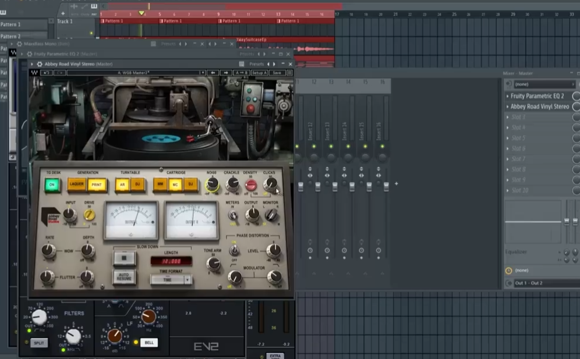Image resolution: width=580 pixels, height=359 pixels.
Task: Select the DJ cartridge button
Action: tap(191, 184)
